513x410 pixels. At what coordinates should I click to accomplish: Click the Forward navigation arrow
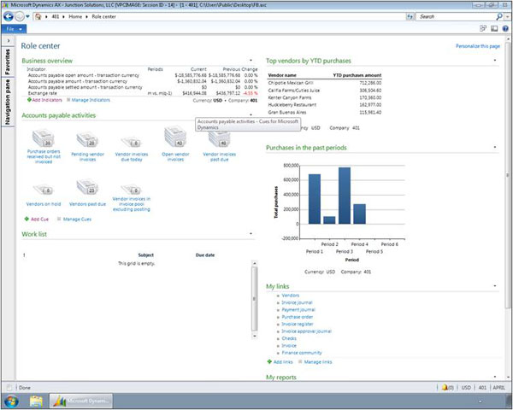[20, 16]
